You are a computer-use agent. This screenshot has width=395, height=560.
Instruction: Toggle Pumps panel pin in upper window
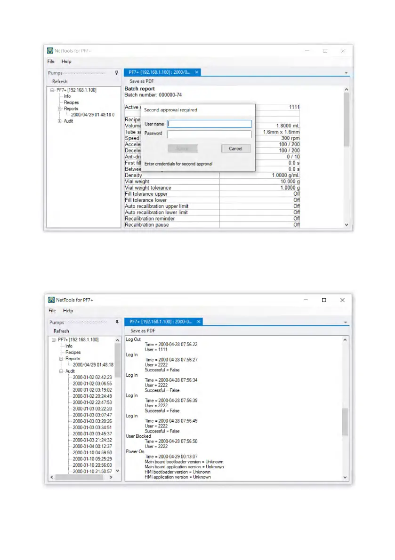point(117,72)
